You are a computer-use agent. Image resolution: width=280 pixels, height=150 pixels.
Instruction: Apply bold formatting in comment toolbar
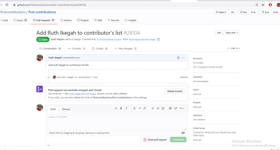pos(121,108)
